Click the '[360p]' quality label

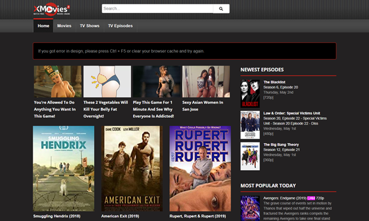click(x=268, y=160)
